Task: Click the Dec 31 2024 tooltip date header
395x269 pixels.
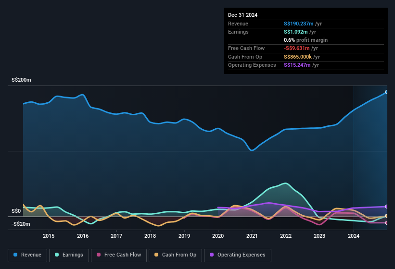Action: pyautogui.click(x=242, y=15)
